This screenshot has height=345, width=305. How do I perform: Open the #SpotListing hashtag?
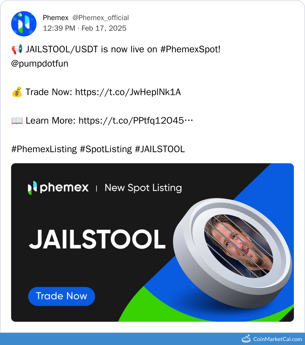[106, 149]
